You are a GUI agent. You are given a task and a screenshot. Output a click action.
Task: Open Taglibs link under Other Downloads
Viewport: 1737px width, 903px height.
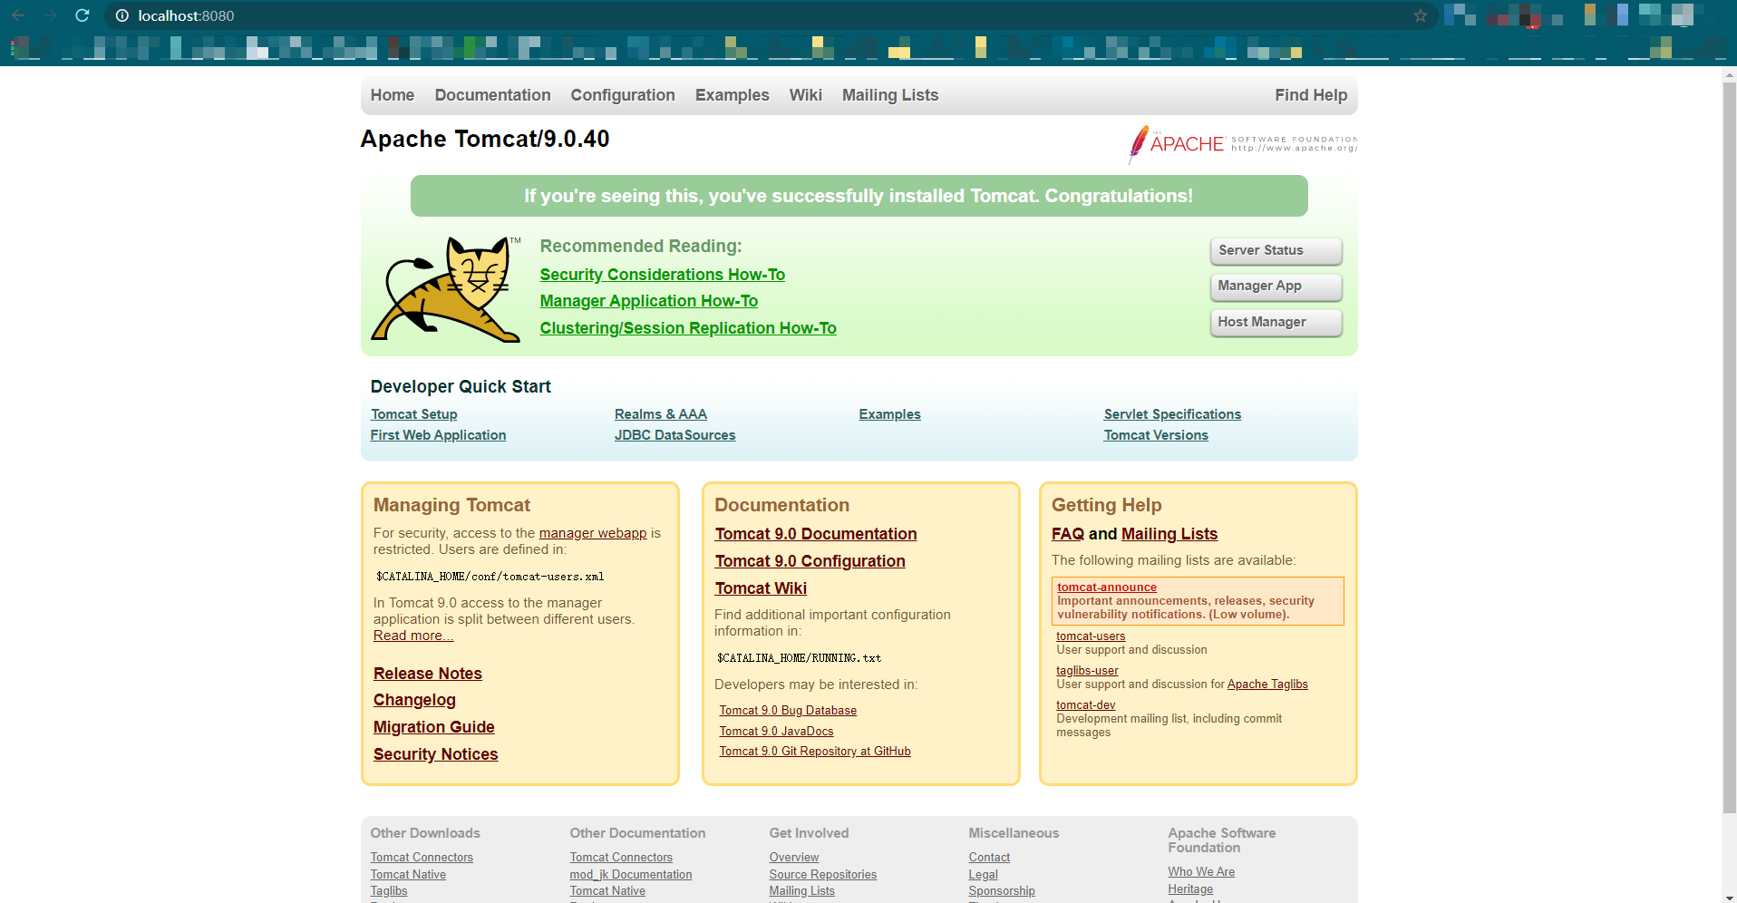pos(389,891)
